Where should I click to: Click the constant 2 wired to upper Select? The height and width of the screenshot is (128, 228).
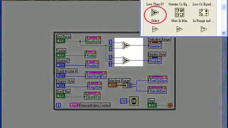click(x=110, y=49)
